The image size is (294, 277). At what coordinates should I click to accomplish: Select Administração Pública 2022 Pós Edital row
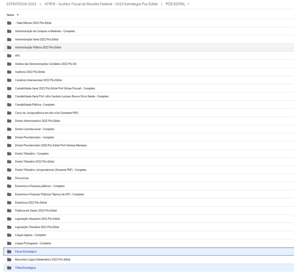click(149, 47)
